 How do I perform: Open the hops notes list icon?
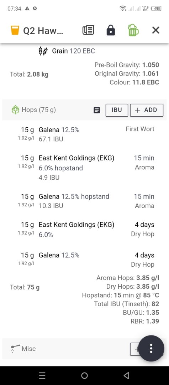(97, 110)
